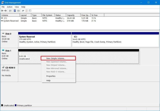Image resolution: width=160 pixels, height=111 pixels.
Task: Open the Action menu
Action: (x=10, y=7)
